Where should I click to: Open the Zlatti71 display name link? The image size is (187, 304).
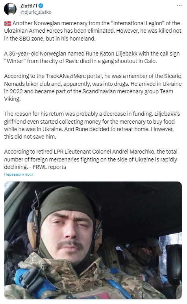point(29,6)
